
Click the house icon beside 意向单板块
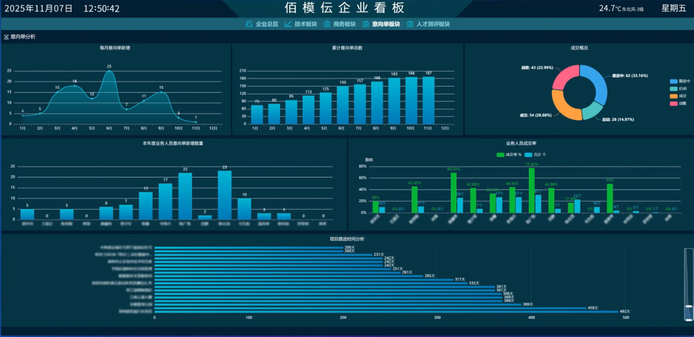(x=365, y=24)
